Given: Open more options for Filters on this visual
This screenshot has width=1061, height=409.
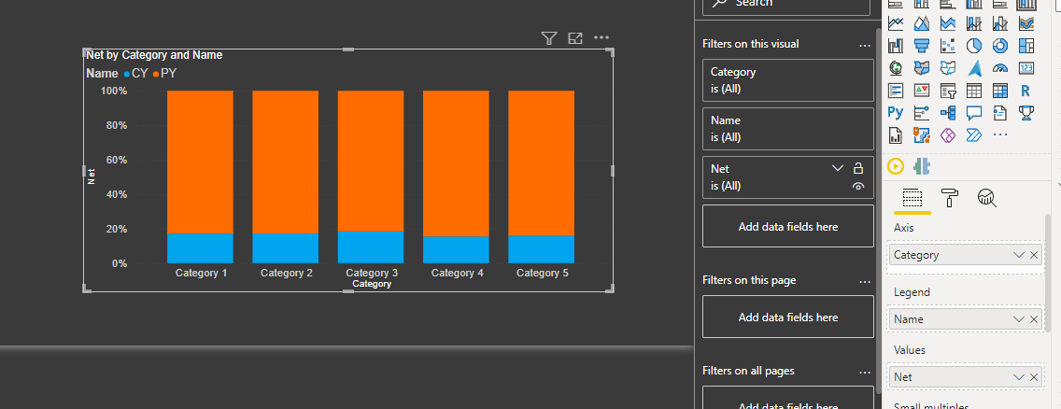Looking at the screenshot, I should 864,46.
